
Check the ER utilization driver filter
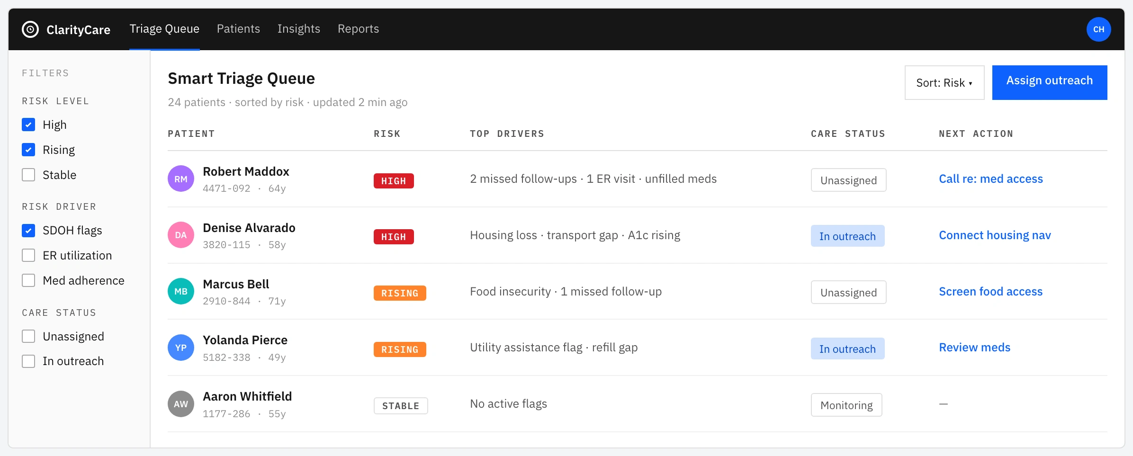[28, 255]
